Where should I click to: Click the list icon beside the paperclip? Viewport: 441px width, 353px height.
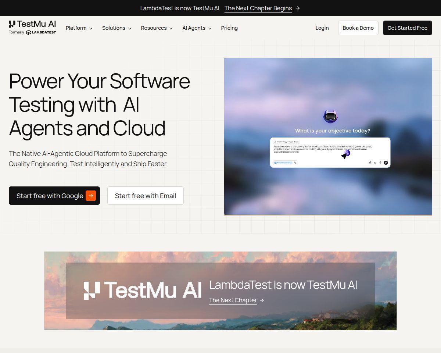coord(375,163)
